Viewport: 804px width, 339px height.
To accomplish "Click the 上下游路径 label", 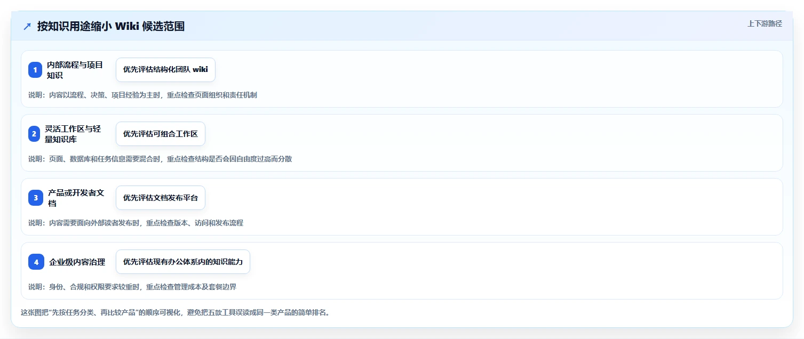I will point(765,23).
